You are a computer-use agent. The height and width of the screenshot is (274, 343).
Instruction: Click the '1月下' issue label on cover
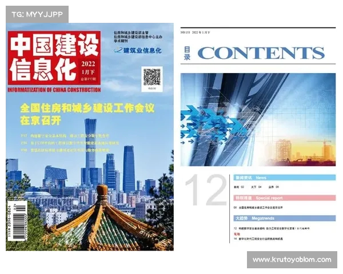coord(88,72)
